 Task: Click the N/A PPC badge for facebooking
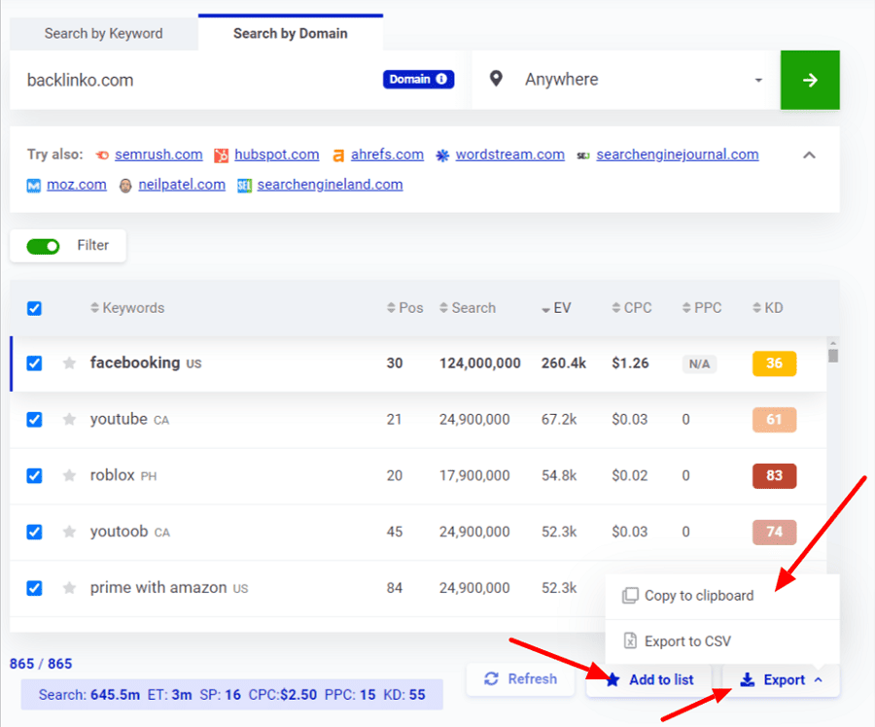[699, 364]
